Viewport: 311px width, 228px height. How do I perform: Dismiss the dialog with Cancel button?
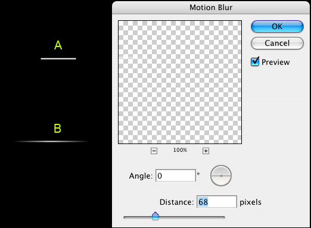tap(277, 43)
